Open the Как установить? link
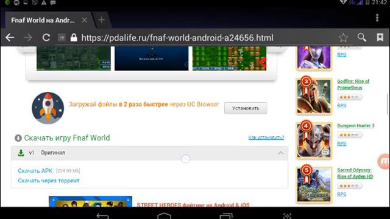The image size is (390, 219). point(266,137)
